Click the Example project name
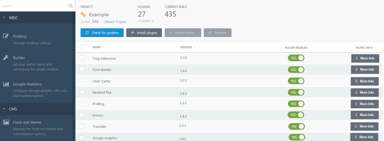The height and width of the screenshot is (141, 384). tap(99, 15)
